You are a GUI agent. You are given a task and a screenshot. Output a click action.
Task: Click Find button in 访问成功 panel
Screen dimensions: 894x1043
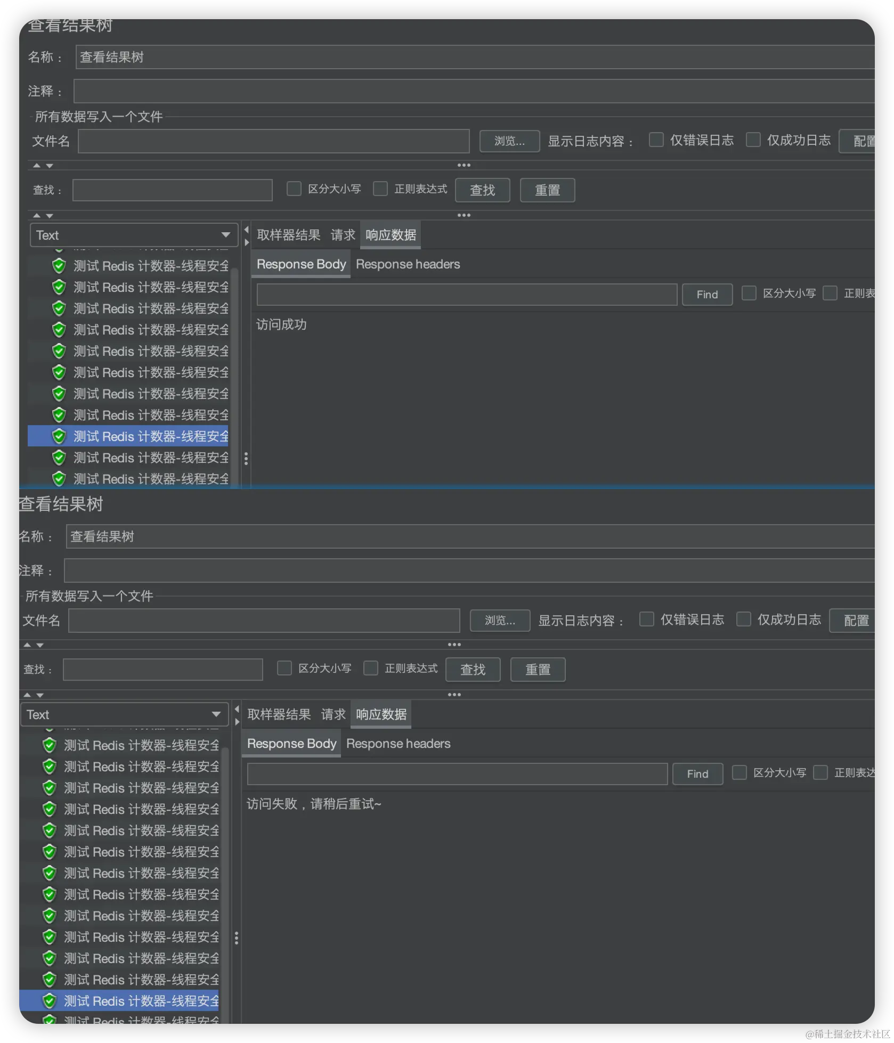(x=707, y=295)
